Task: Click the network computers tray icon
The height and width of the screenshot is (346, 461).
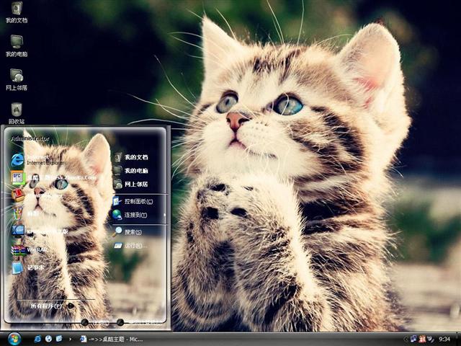Action: click(413, 340)
